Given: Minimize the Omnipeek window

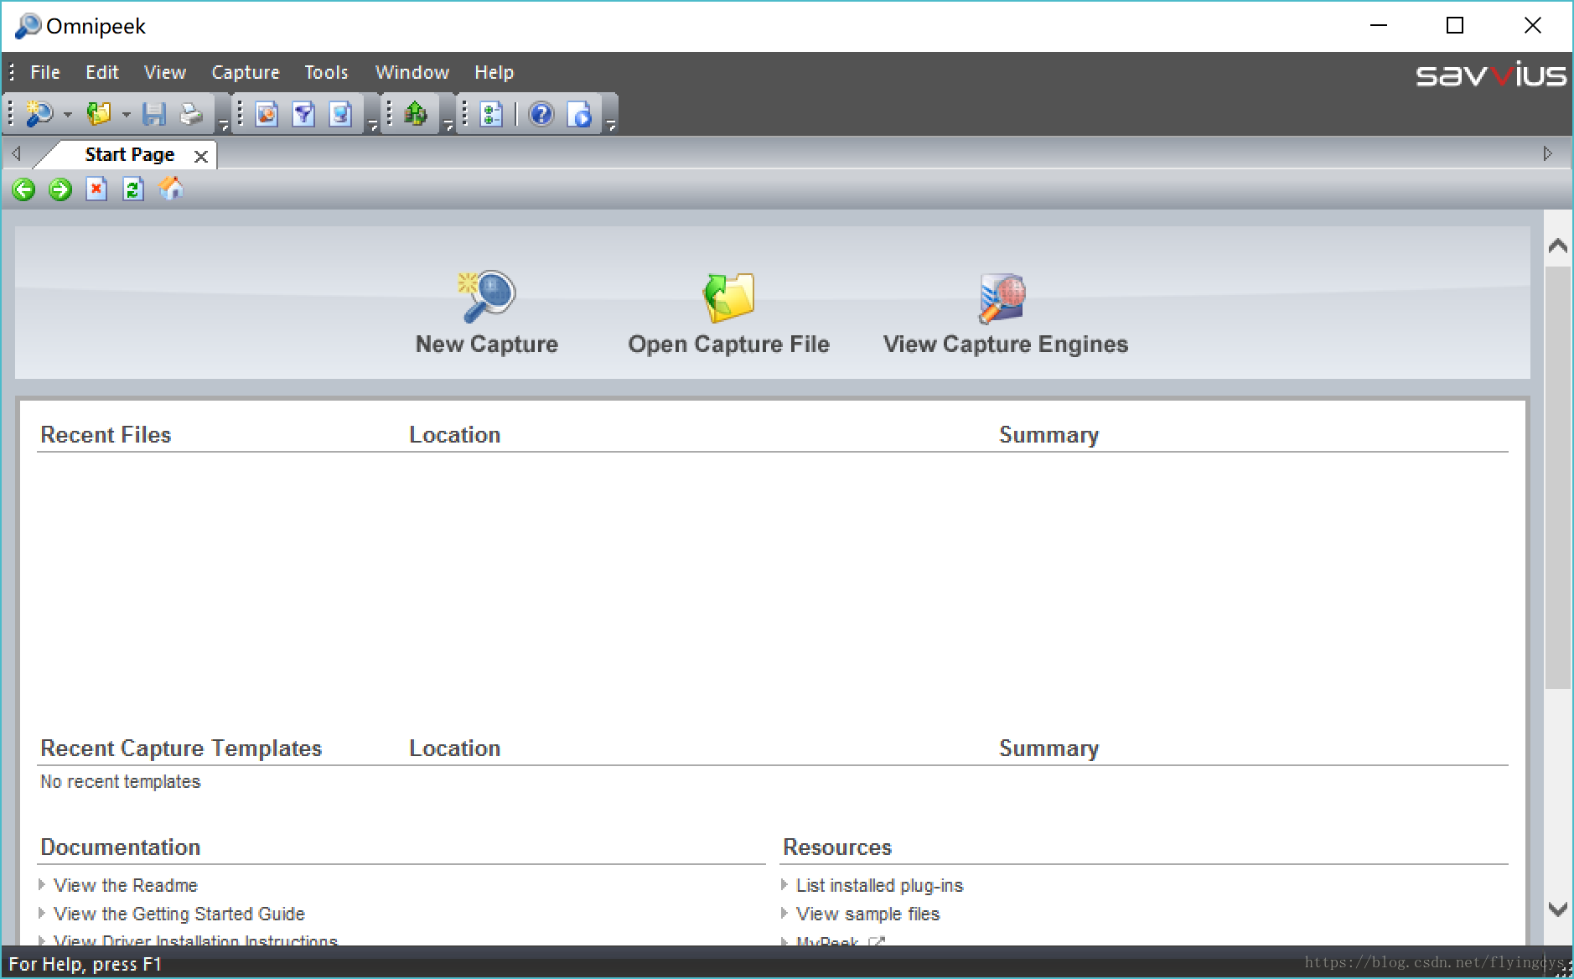Looking at the screenshot, I should tap(1379, 26).
